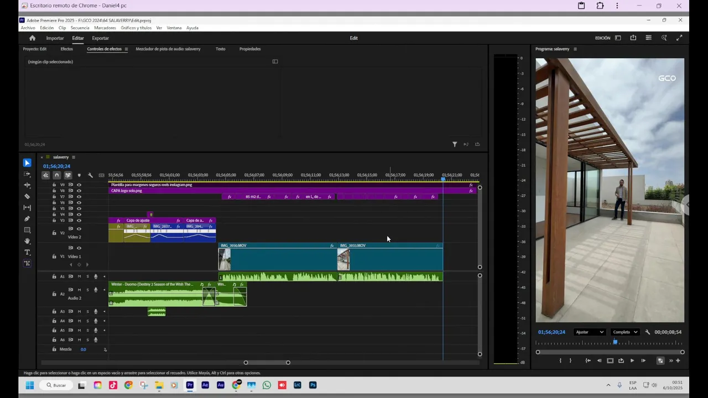Hide track V8 with eye icon

pos(79,191)
